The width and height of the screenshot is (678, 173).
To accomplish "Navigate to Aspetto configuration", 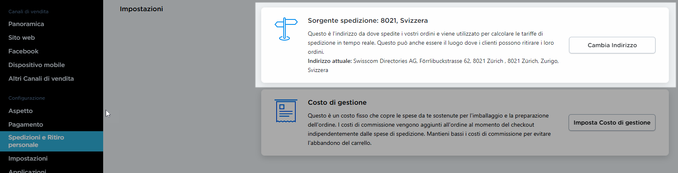I will 20,111.
